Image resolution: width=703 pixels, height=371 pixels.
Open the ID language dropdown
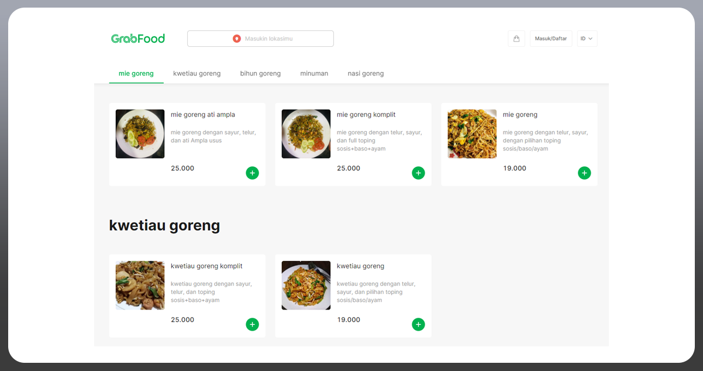[x=587, y=39]
